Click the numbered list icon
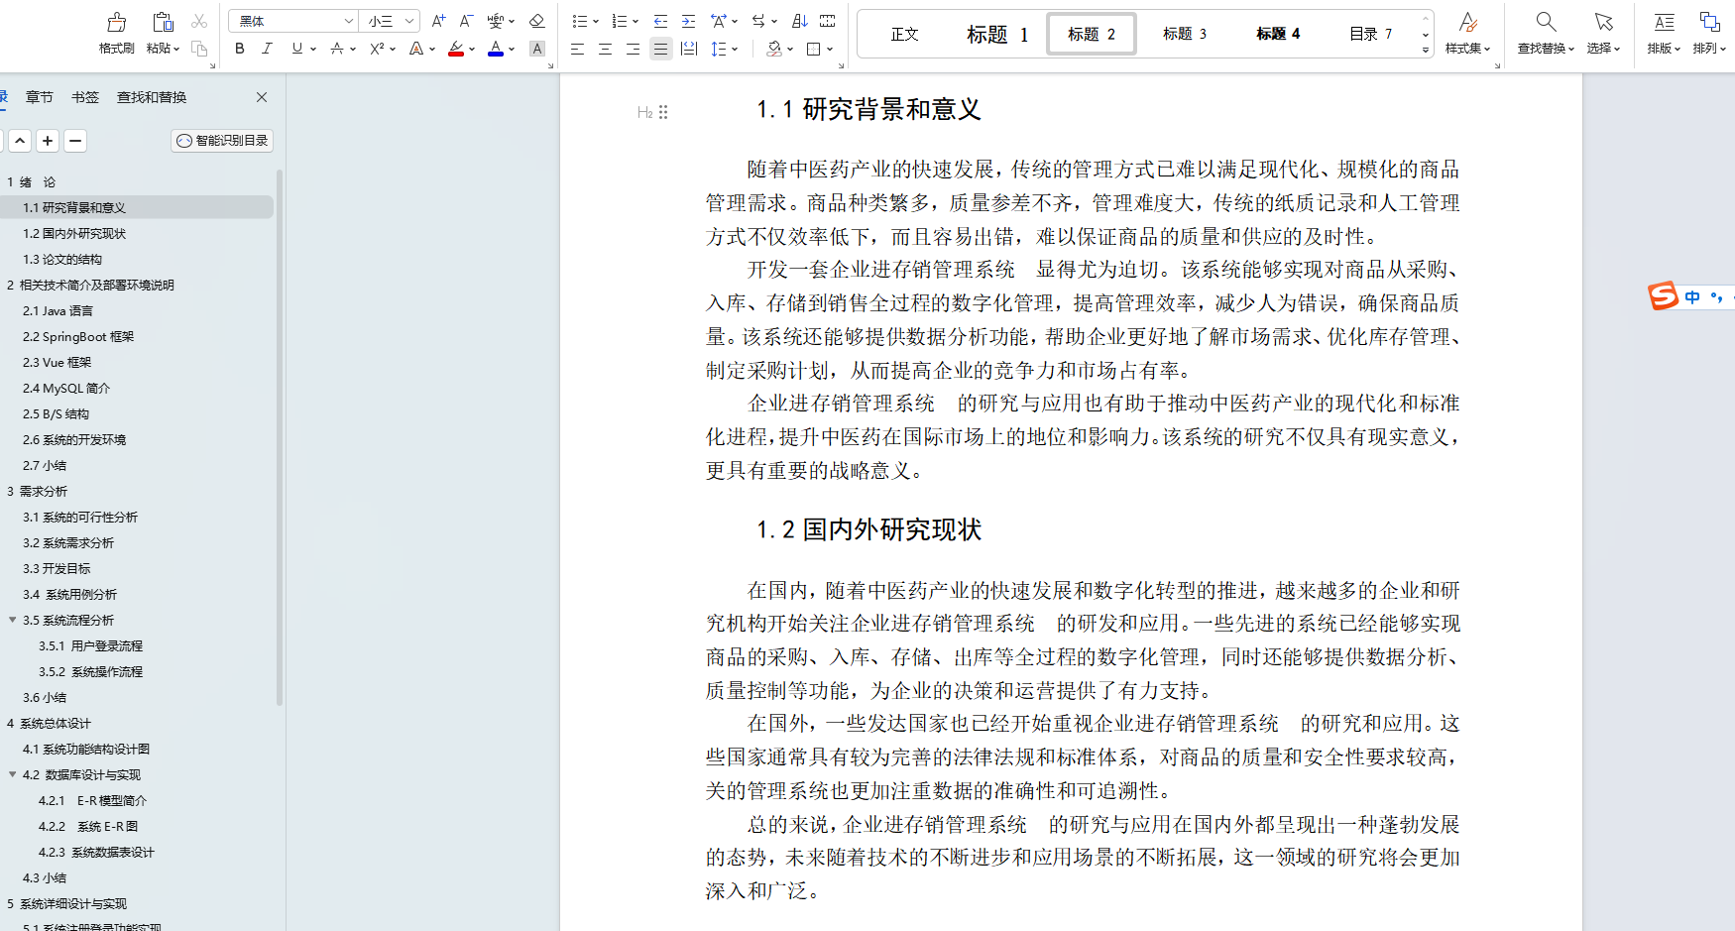This screenshot has width=1735, height=931. click(620, 21)
